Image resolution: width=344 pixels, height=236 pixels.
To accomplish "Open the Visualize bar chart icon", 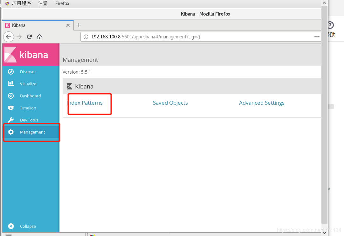I will tap(11, 84).
